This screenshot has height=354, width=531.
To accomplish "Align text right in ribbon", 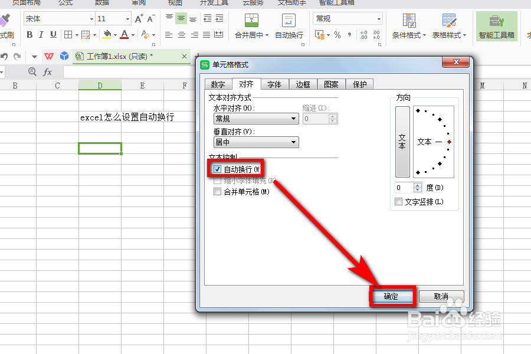I will [x=194, y=35].
